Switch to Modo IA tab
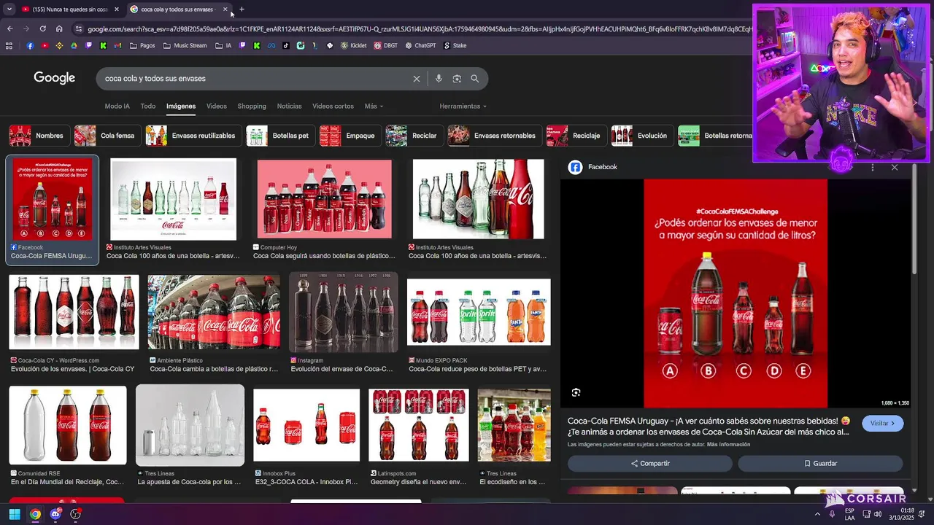Image resolution: width=934 pixels, height=525 pixels. coord(117,106)
